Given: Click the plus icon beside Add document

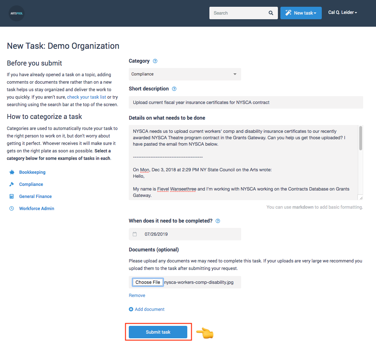Looking at the screenshot, I should click(x=131, y=309).
